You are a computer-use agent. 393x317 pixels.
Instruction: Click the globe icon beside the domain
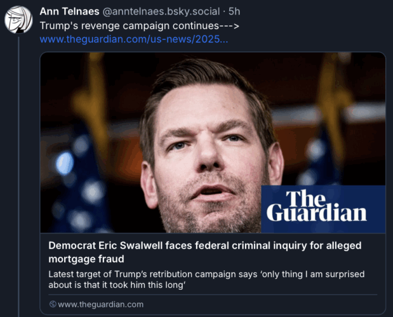pyautogui.click(x=53, y=304)
